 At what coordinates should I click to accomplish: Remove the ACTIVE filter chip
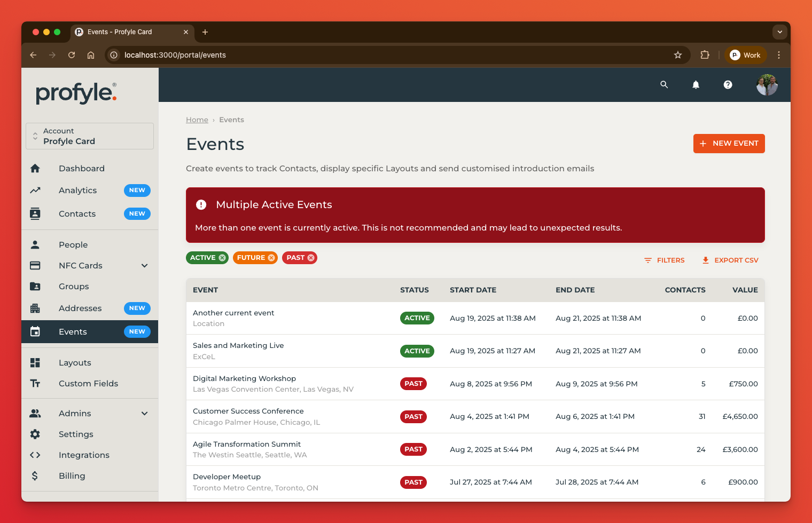pyautogui.click(x=222, y=258)
